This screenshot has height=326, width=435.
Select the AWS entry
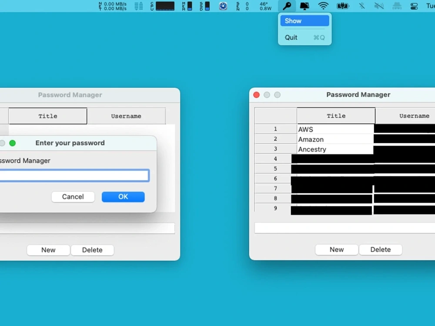pos(335,129)
